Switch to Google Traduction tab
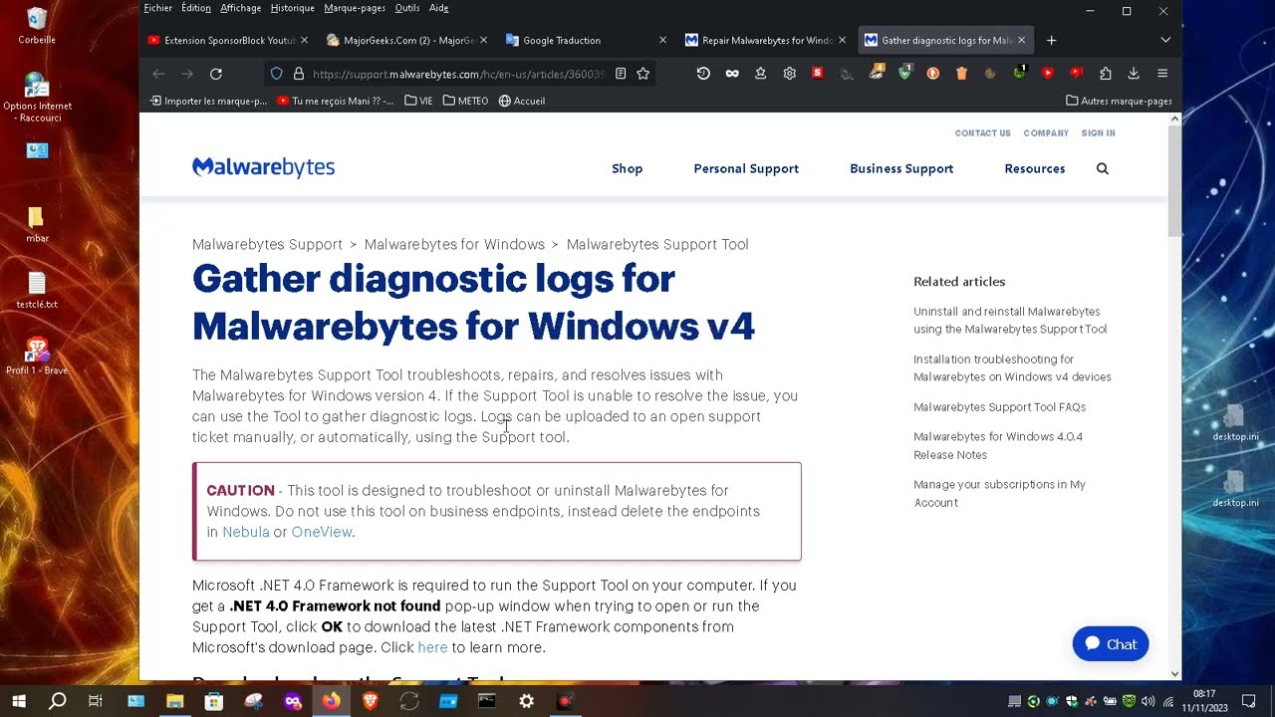 (x=584, y=41)
